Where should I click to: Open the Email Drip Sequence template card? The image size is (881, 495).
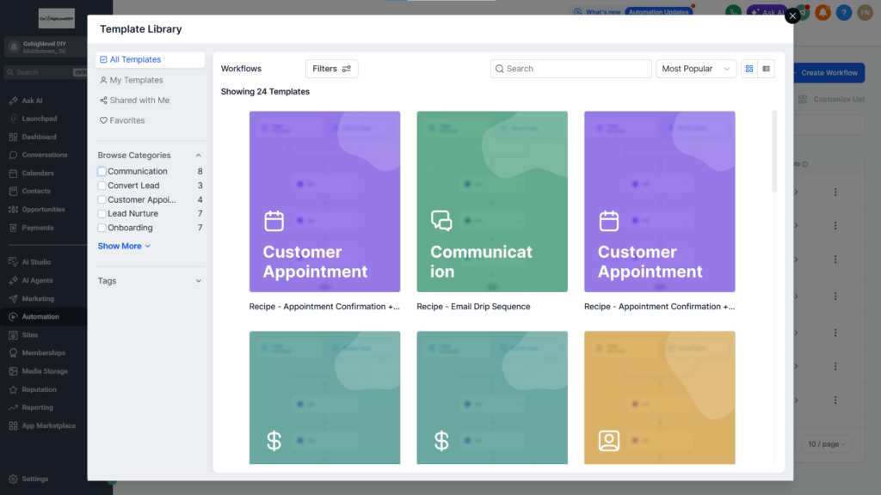[492, 201]
